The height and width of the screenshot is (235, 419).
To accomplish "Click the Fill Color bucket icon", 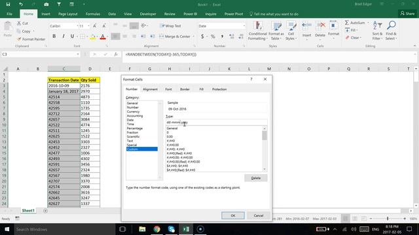I will point(93,37).
